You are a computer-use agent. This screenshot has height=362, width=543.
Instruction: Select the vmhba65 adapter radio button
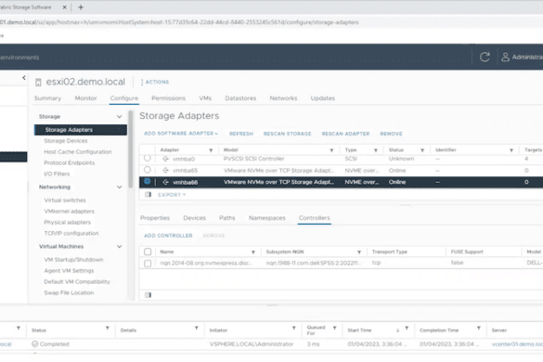pos(148,170)
